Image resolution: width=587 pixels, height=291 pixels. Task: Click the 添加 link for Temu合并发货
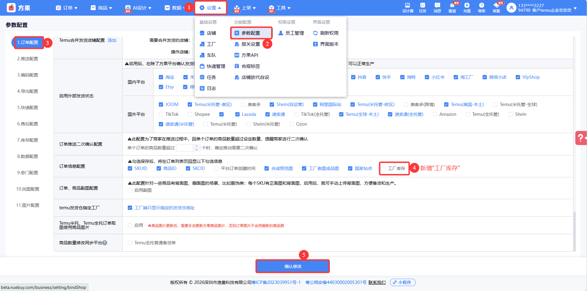[x=112, y=40]
